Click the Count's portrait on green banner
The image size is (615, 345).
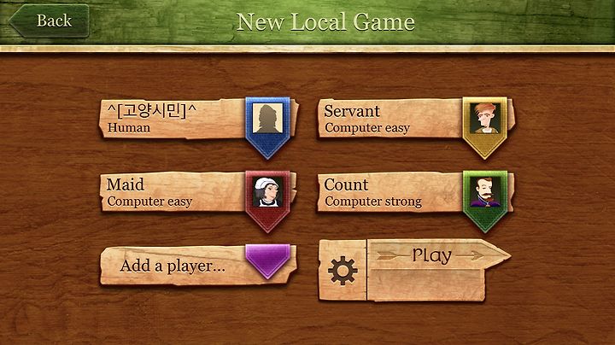pos(485,191)
